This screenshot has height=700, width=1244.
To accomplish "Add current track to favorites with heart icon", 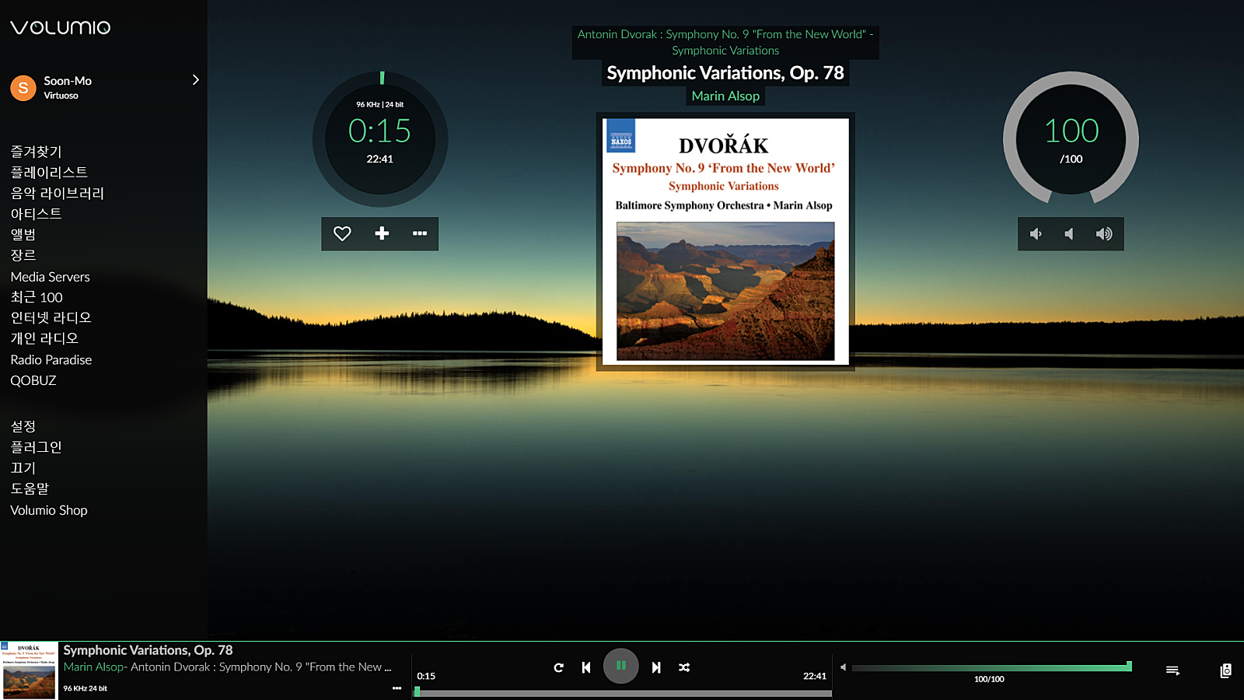I will coord(342,233).
